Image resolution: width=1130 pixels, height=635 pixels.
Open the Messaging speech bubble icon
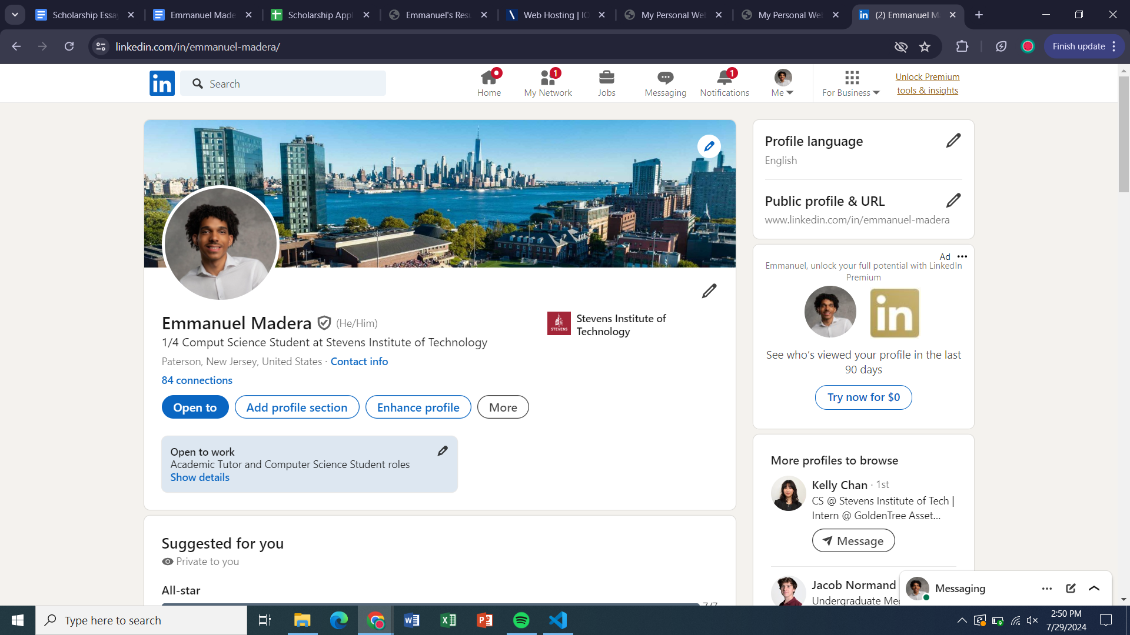[x=665, y=83]
